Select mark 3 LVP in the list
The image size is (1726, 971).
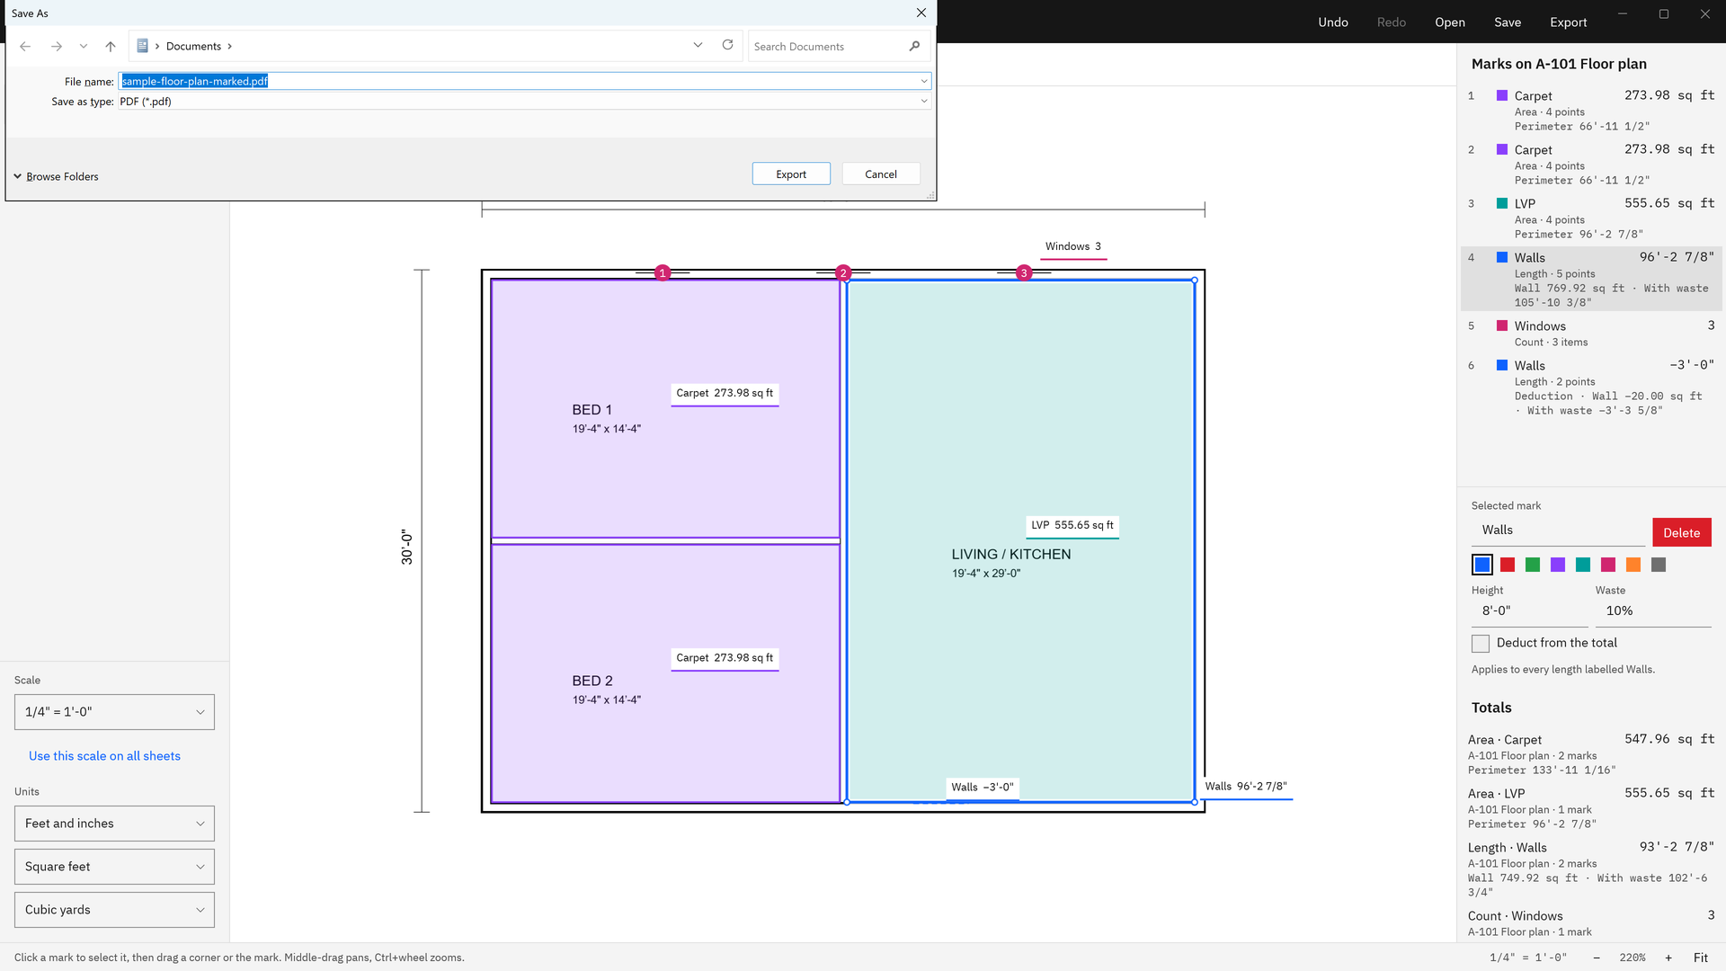(x=1591, y=218)
